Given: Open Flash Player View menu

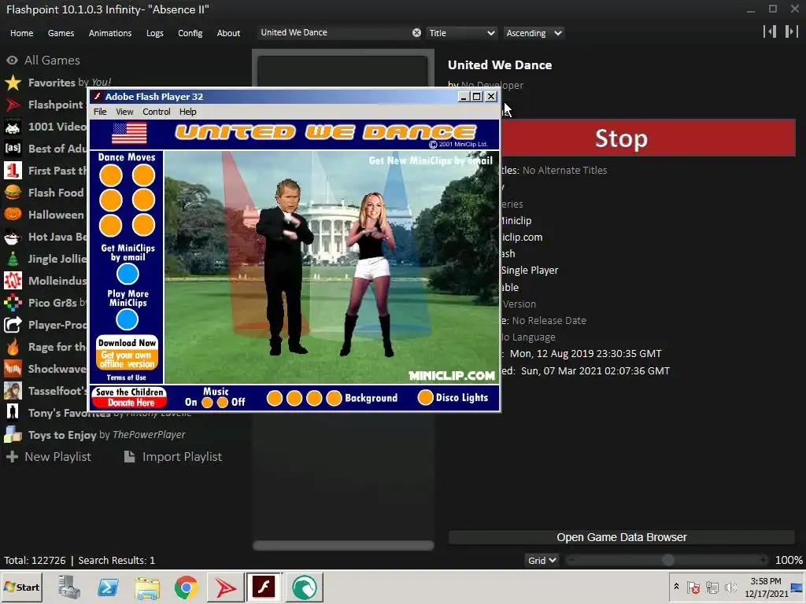Looking at the screenshot, I should coord(124,112).
